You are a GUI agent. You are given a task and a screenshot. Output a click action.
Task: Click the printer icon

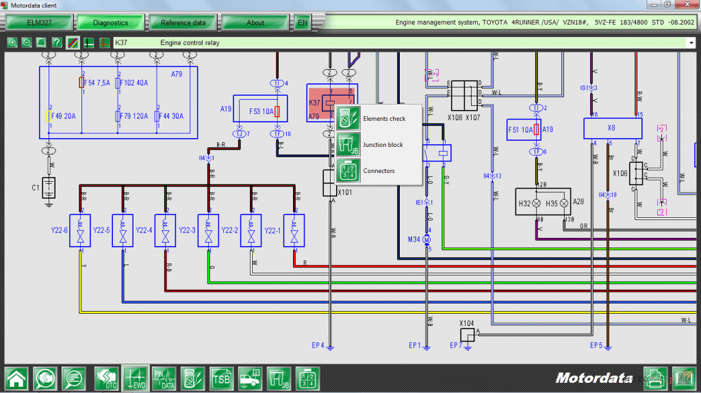click(x=655, y=379)
